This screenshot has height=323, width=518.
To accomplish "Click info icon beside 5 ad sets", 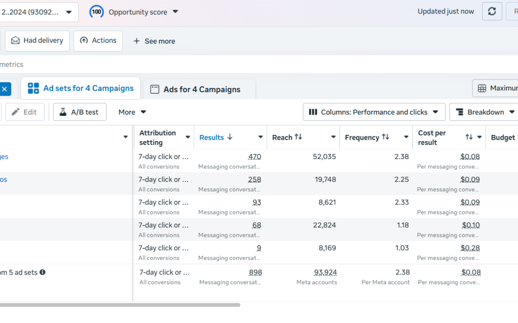I will click(x=43, y=272).
